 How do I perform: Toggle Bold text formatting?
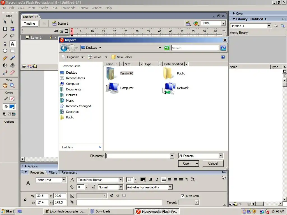(x=151, y=179)
